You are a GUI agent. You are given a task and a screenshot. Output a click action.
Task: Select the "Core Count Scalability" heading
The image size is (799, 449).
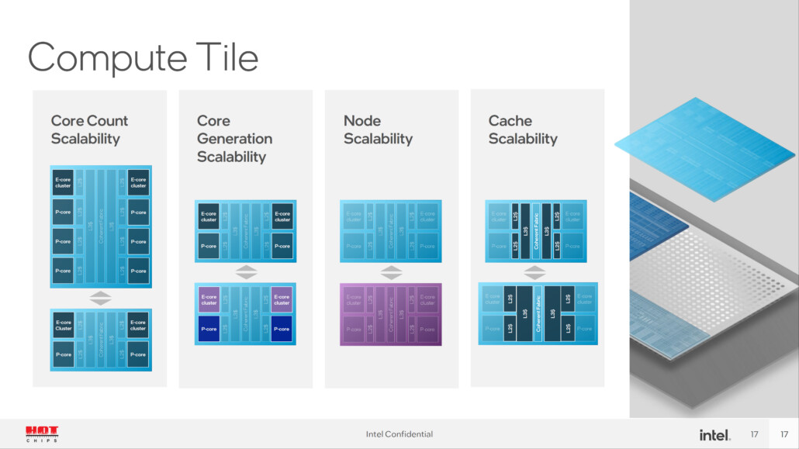click(x=89, y=130)
